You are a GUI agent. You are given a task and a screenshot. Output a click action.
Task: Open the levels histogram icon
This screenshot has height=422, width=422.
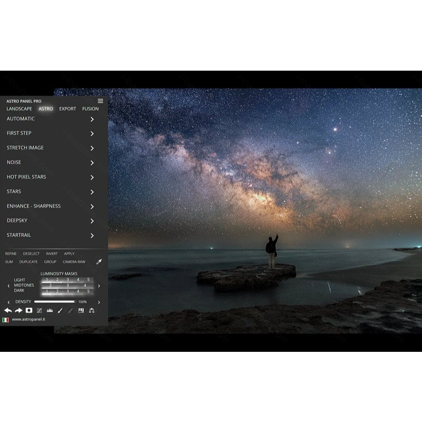pyautogui.click(x=50, y=311)
